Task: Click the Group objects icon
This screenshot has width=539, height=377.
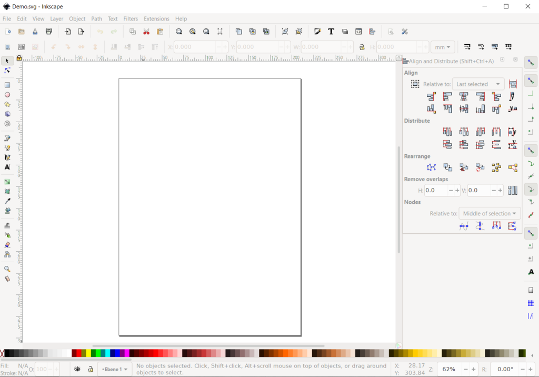Action: (x=285, y=32)
